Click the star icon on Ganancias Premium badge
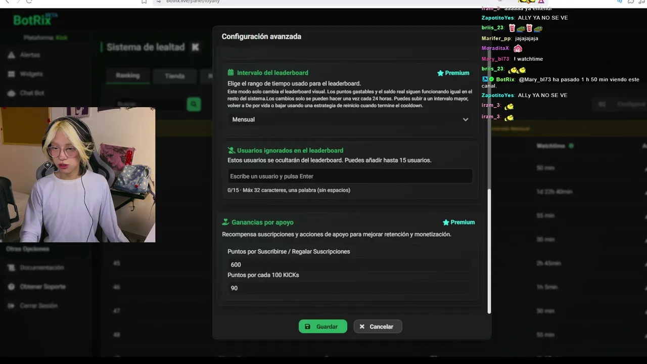This screenshot has height=364, width=647. coord(446,222)
